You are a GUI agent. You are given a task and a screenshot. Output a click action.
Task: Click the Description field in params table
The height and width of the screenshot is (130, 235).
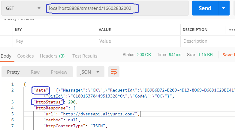coord(208,41)
